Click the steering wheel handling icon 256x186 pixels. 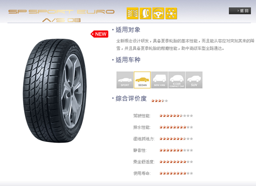158,14
